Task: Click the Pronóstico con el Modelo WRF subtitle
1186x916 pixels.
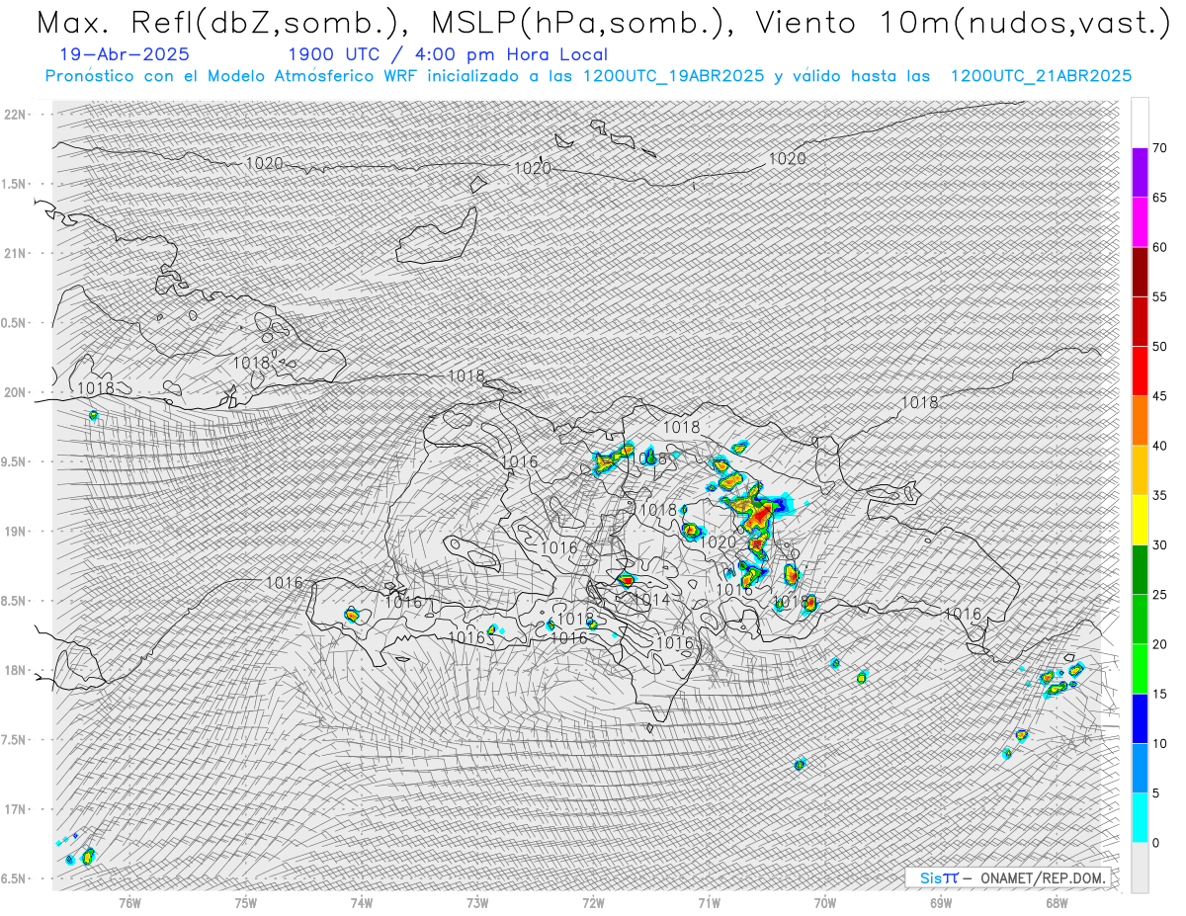Action: point(588,76)
